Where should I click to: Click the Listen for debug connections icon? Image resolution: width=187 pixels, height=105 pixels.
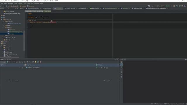(174, 6)
